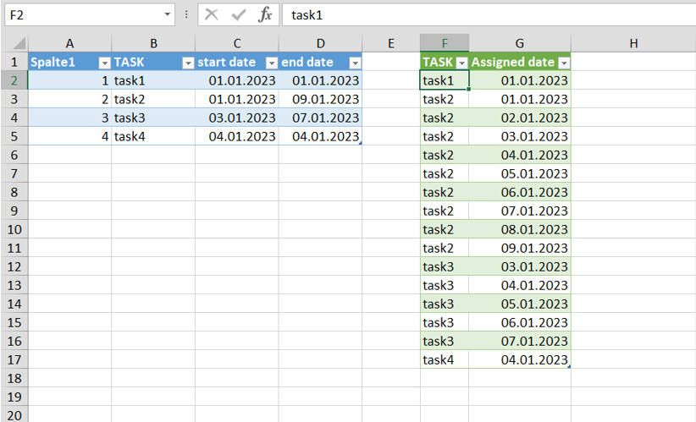Select cell C5 showing 04.01.2023
Viewport: 696px width, 422px height.
pyautogui.click(x=237, y=136)
